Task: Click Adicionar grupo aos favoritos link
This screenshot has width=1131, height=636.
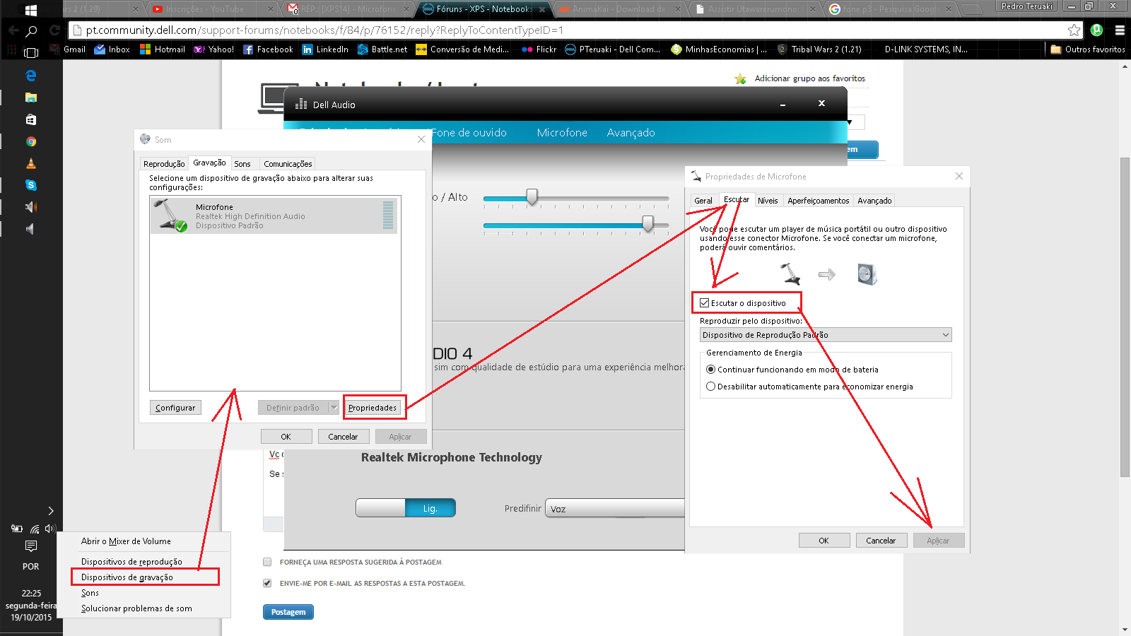Action: point(810,78)
